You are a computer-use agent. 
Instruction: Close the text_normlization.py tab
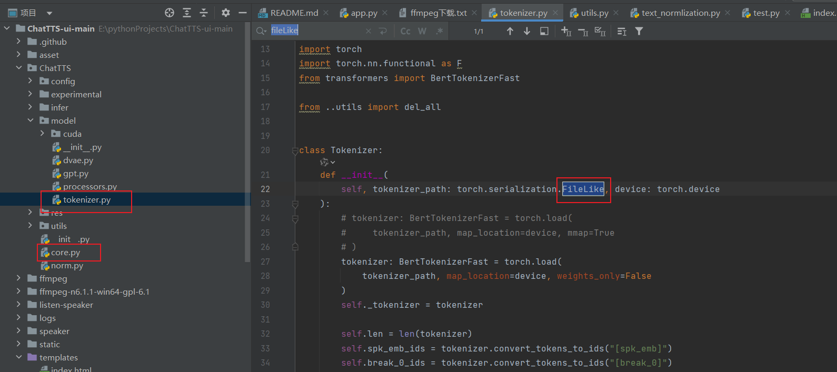[728, 13]
